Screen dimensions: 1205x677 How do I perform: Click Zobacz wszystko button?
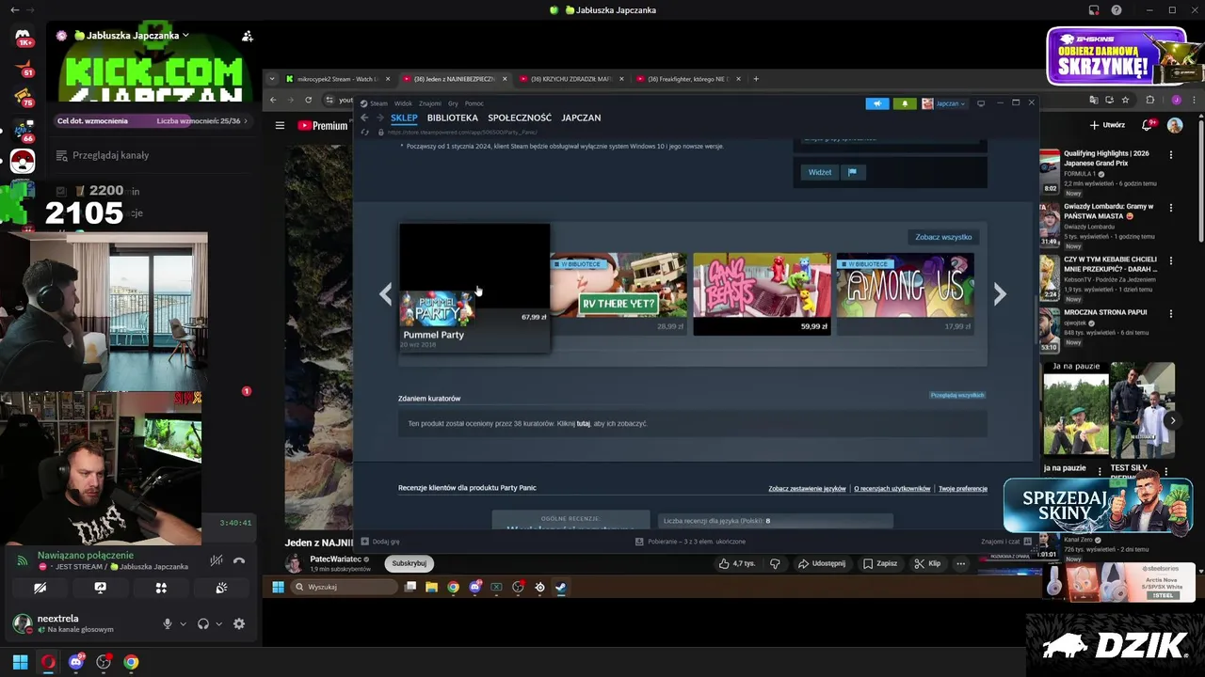(943, 237)
